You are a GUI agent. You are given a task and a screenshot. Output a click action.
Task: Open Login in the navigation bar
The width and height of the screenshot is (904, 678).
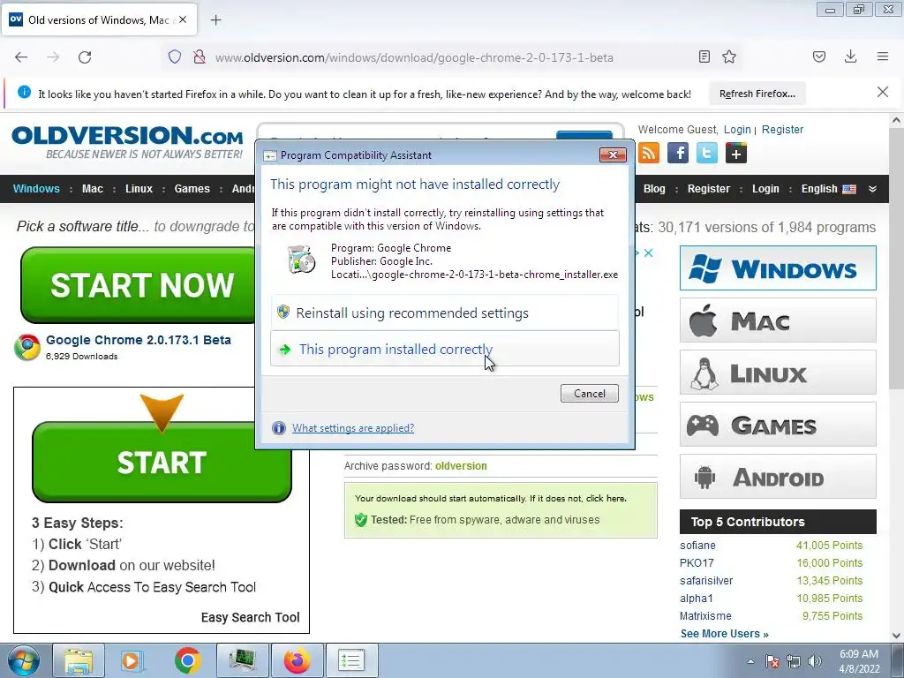point(765,189)
